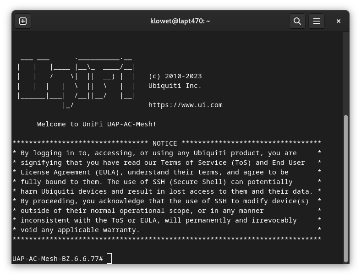Click the 'Terms of Service (ToS)' text
The width and height of the screenshot is (361, 277).
204,163
